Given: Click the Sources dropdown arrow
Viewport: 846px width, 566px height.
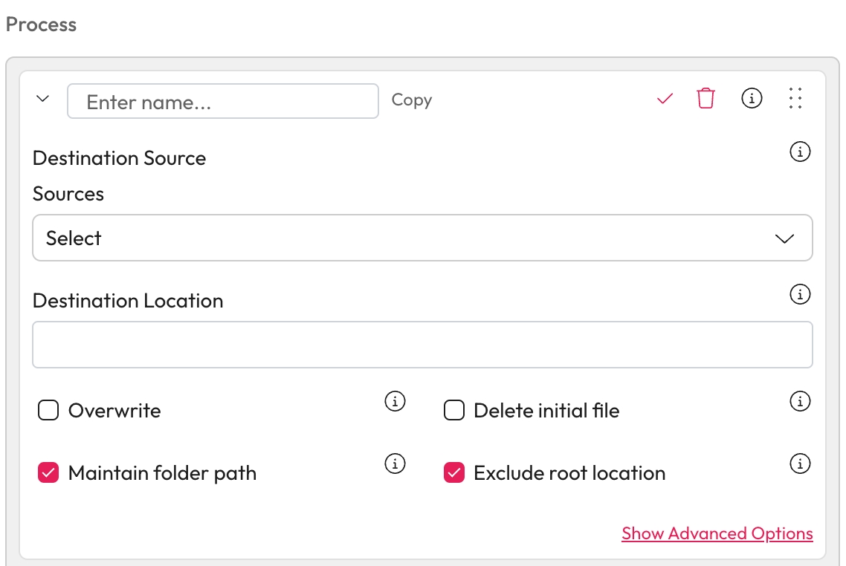Looking at the screenshot, I should point(784,238).
